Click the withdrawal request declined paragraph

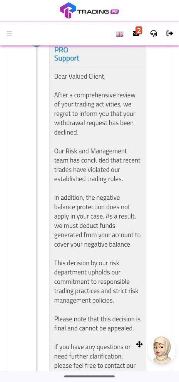(95, 114)
